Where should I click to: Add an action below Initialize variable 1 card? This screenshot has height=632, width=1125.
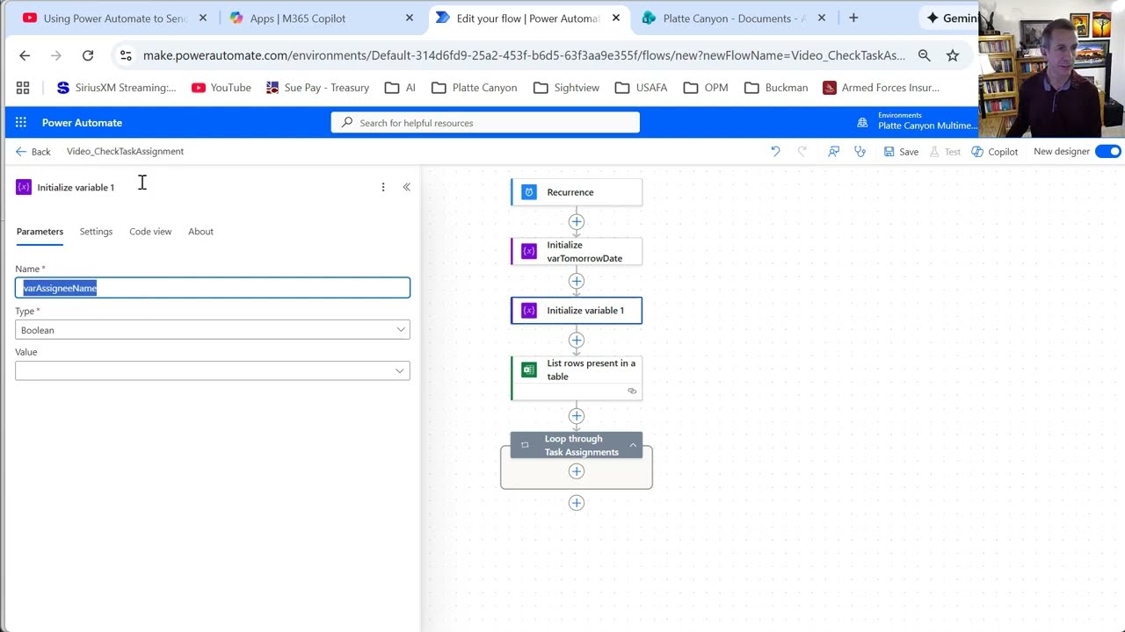(x=577, y=341)
